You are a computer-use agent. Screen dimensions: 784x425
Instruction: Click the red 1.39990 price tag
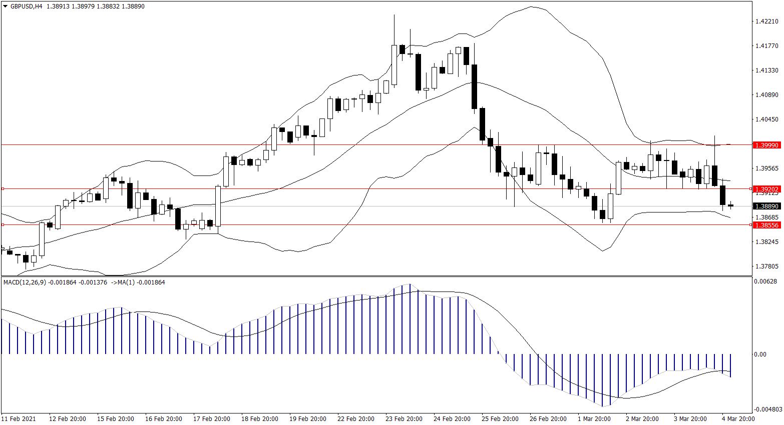[766, 145]
